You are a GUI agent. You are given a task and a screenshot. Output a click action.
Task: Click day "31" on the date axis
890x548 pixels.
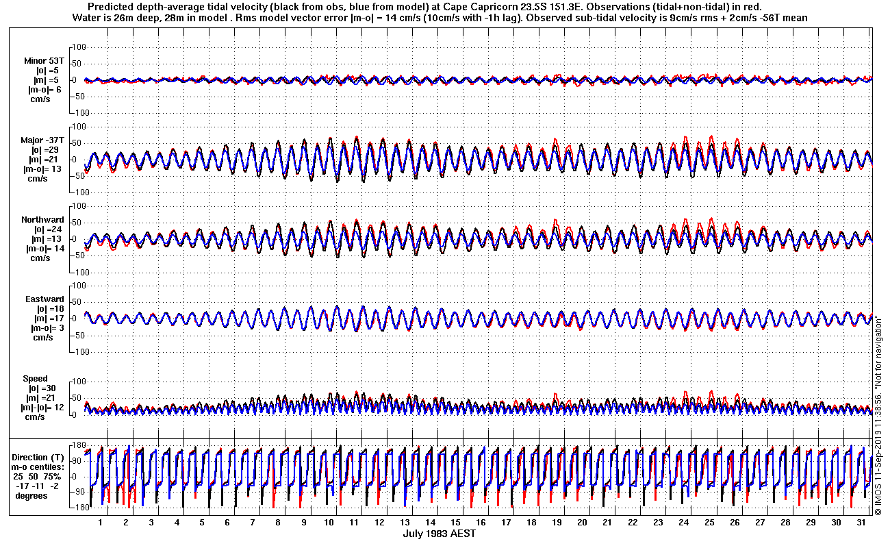[x=861, y=522]
